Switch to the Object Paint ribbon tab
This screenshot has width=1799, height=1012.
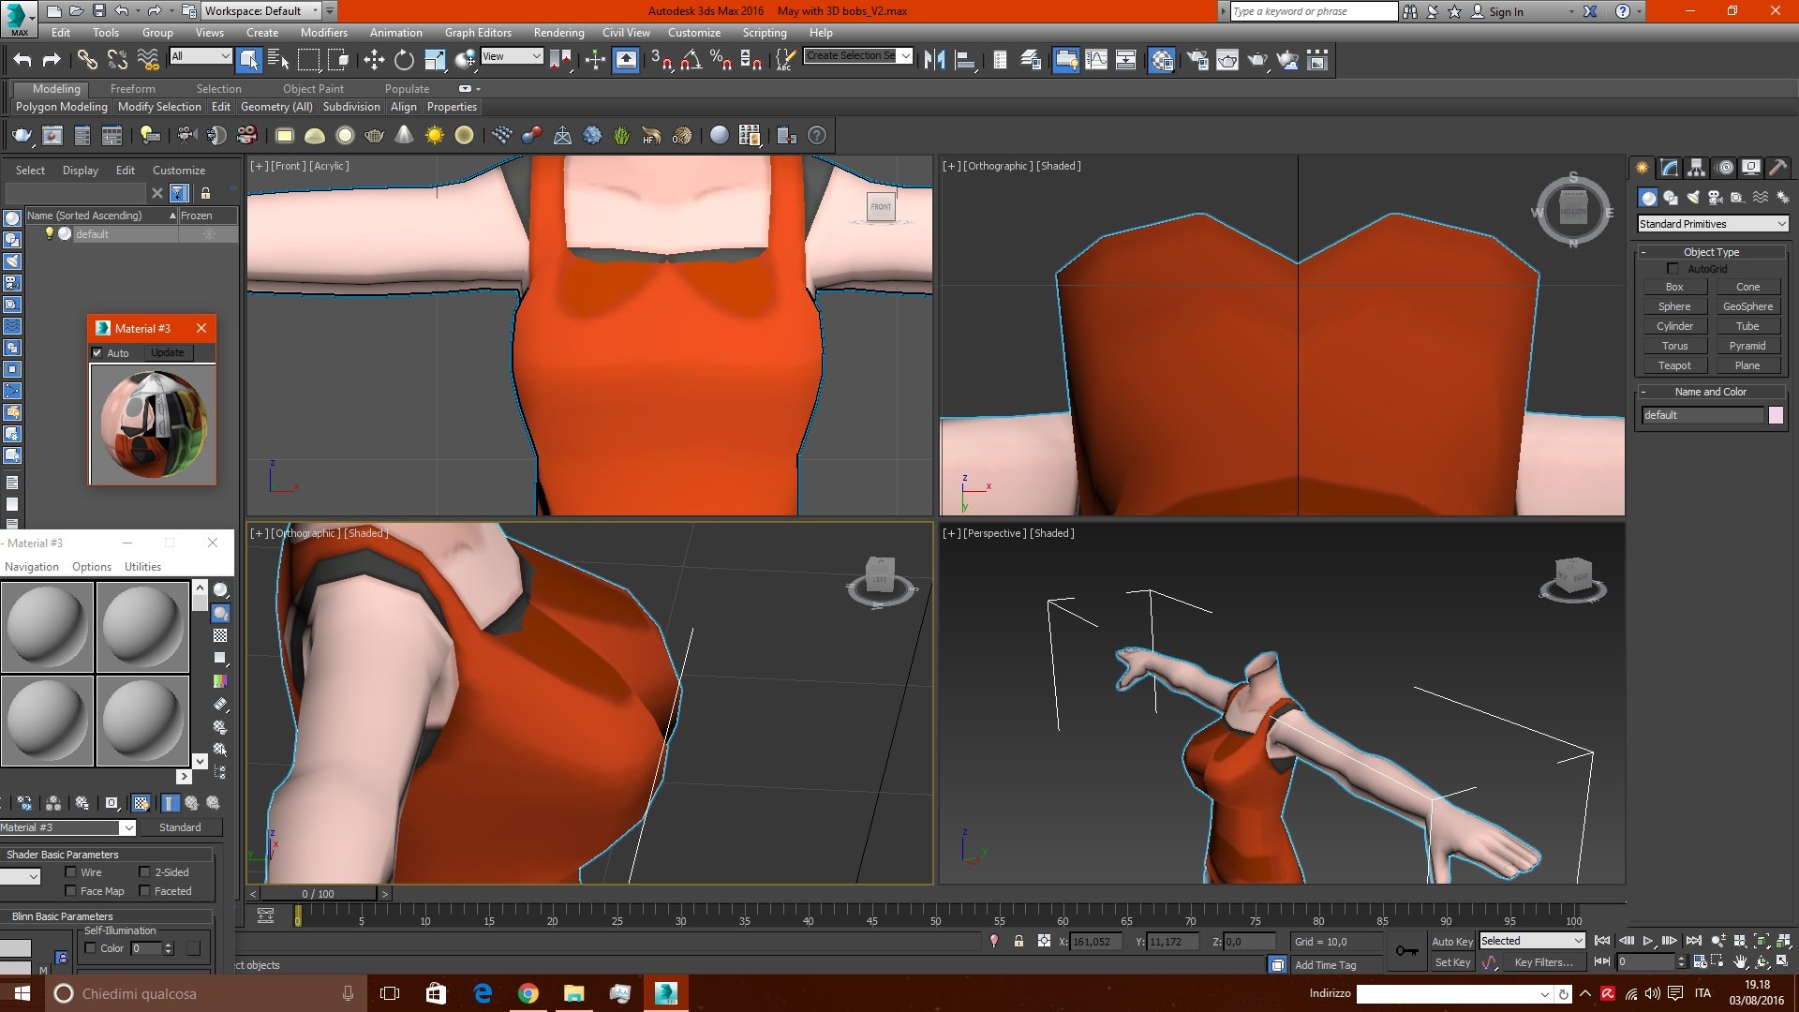[313, 89]
